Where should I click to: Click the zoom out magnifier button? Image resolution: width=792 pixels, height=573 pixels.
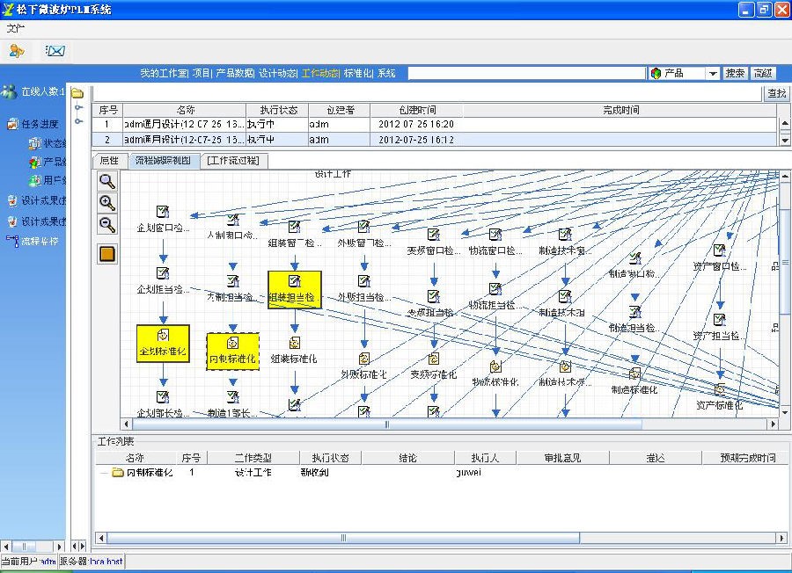pyautogui.click(x=107, y=225)
